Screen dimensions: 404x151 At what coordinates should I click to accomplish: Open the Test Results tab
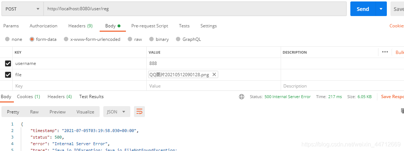click(92, 97)
